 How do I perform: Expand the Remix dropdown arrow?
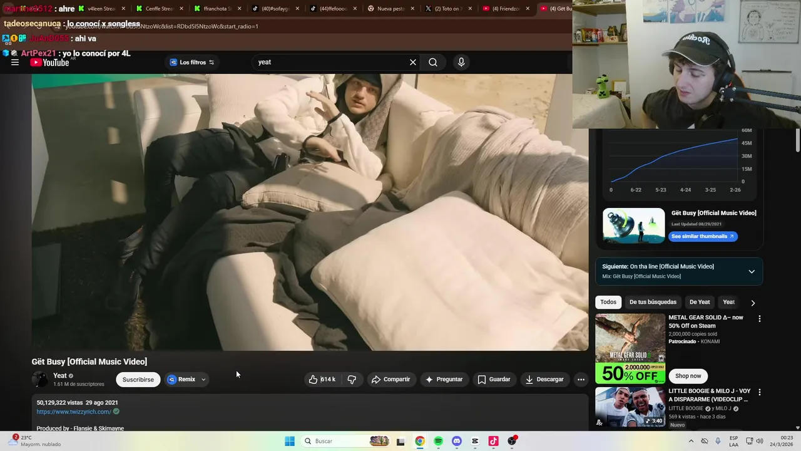pos(203,379)
